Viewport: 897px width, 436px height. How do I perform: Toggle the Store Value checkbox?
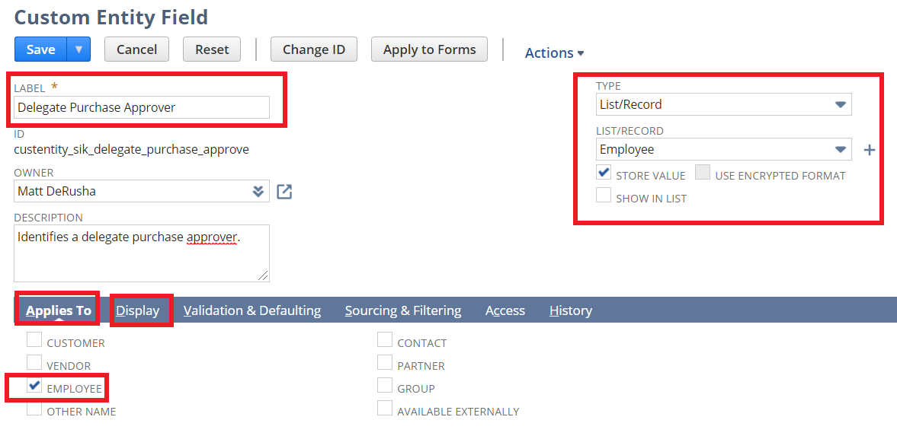[x=604, y=173]
